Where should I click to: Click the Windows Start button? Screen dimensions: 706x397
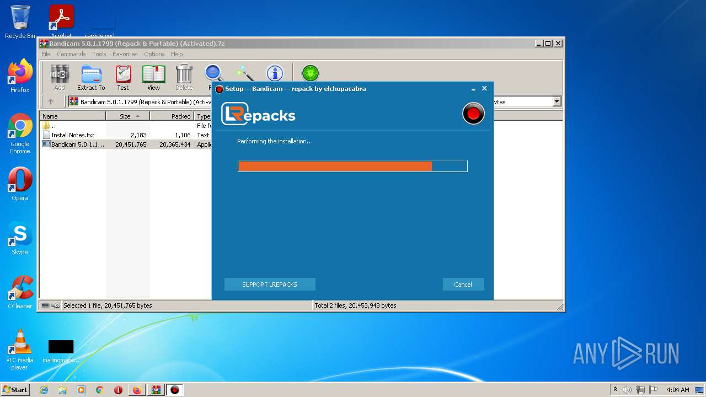click(x=15, y=390)
